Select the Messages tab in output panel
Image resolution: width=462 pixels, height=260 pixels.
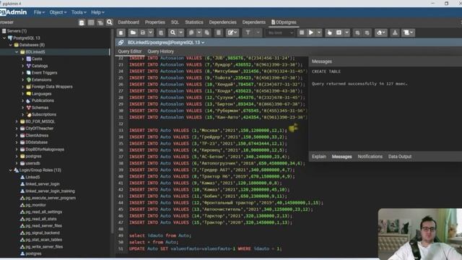pyautogui.click(x=341, y=157)
